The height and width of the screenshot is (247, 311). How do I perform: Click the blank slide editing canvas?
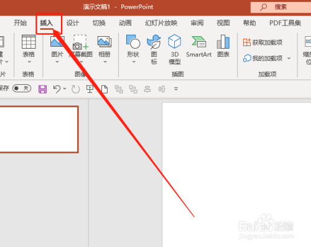pyautogui.click(x=236, y=175)
